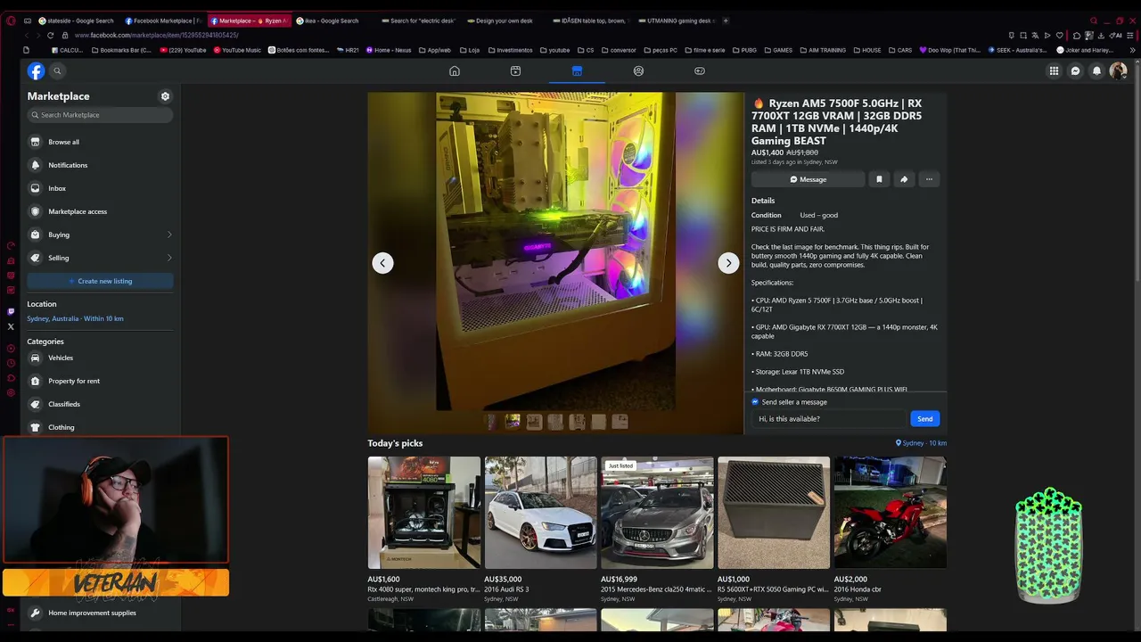Open Marketplace access

tap(100, 211)
